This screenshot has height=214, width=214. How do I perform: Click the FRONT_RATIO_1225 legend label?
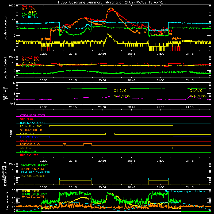point(35,194)
